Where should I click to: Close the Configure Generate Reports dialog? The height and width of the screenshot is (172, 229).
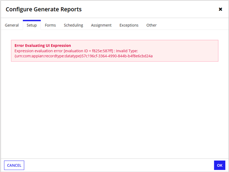(x=220, y=9)
